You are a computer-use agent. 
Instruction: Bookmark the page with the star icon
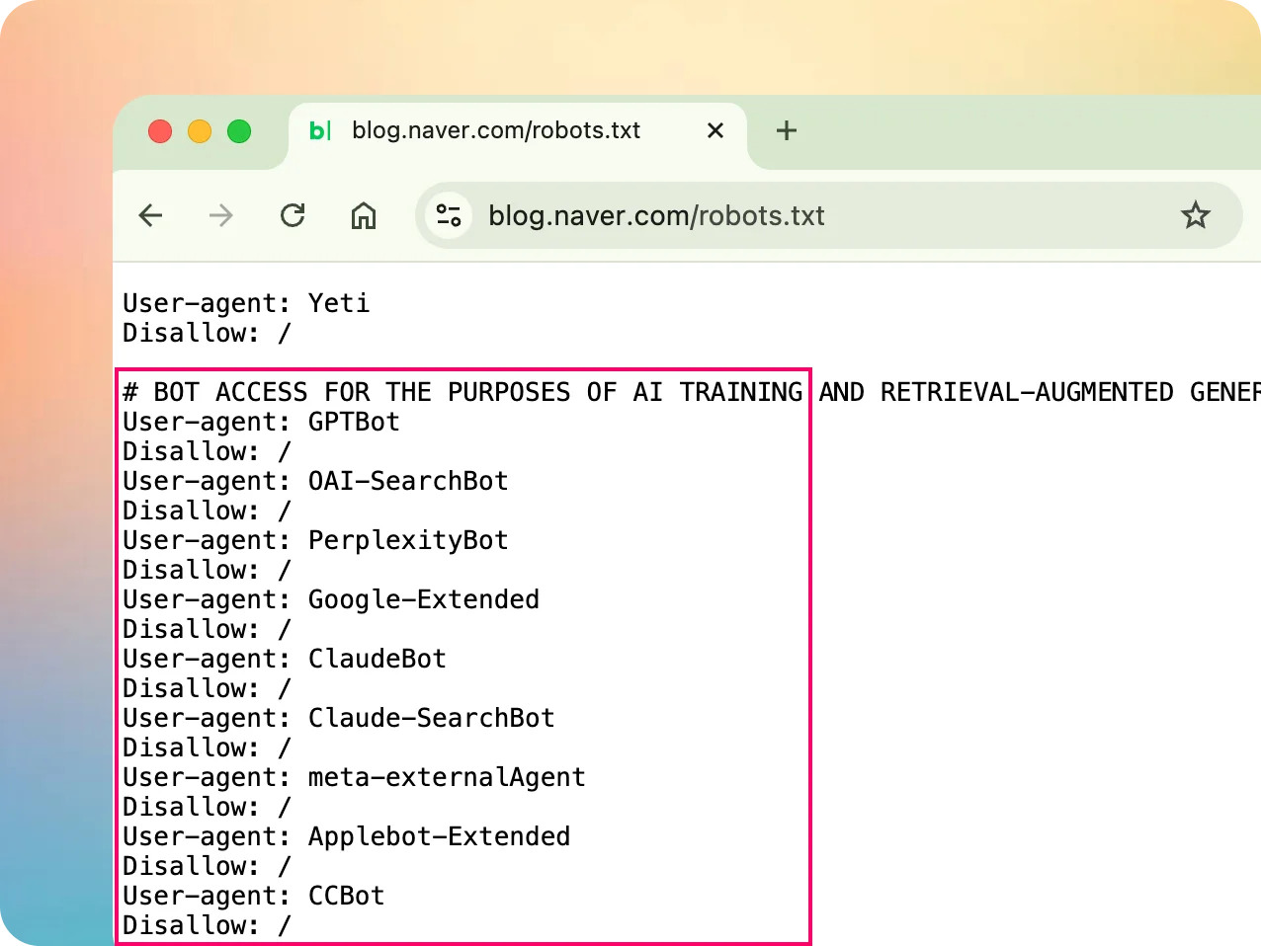[x=1196, y=215]
